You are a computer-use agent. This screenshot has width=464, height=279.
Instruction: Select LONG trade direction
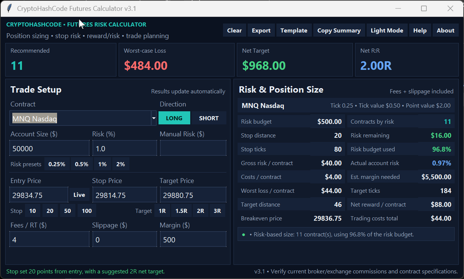point(174,118)
